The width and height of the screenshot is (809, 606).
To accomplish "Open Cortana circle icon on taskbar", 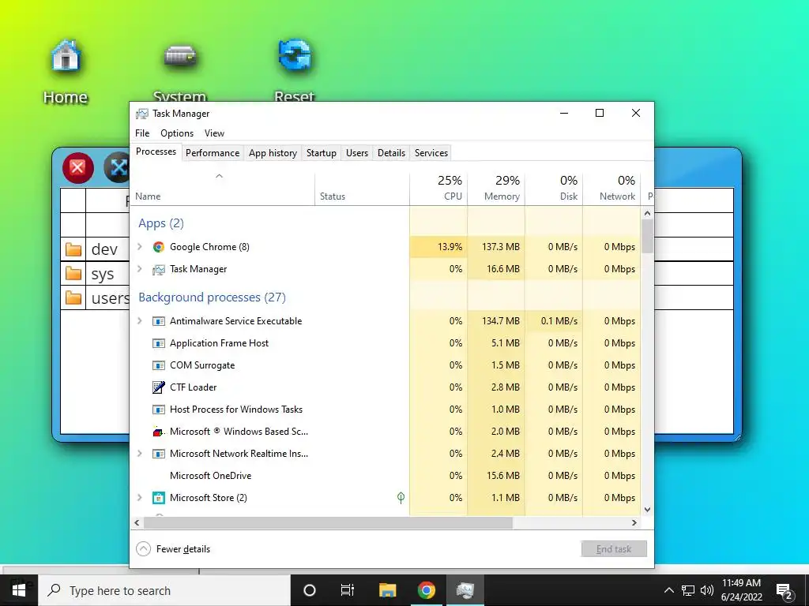I will point(310,590).
